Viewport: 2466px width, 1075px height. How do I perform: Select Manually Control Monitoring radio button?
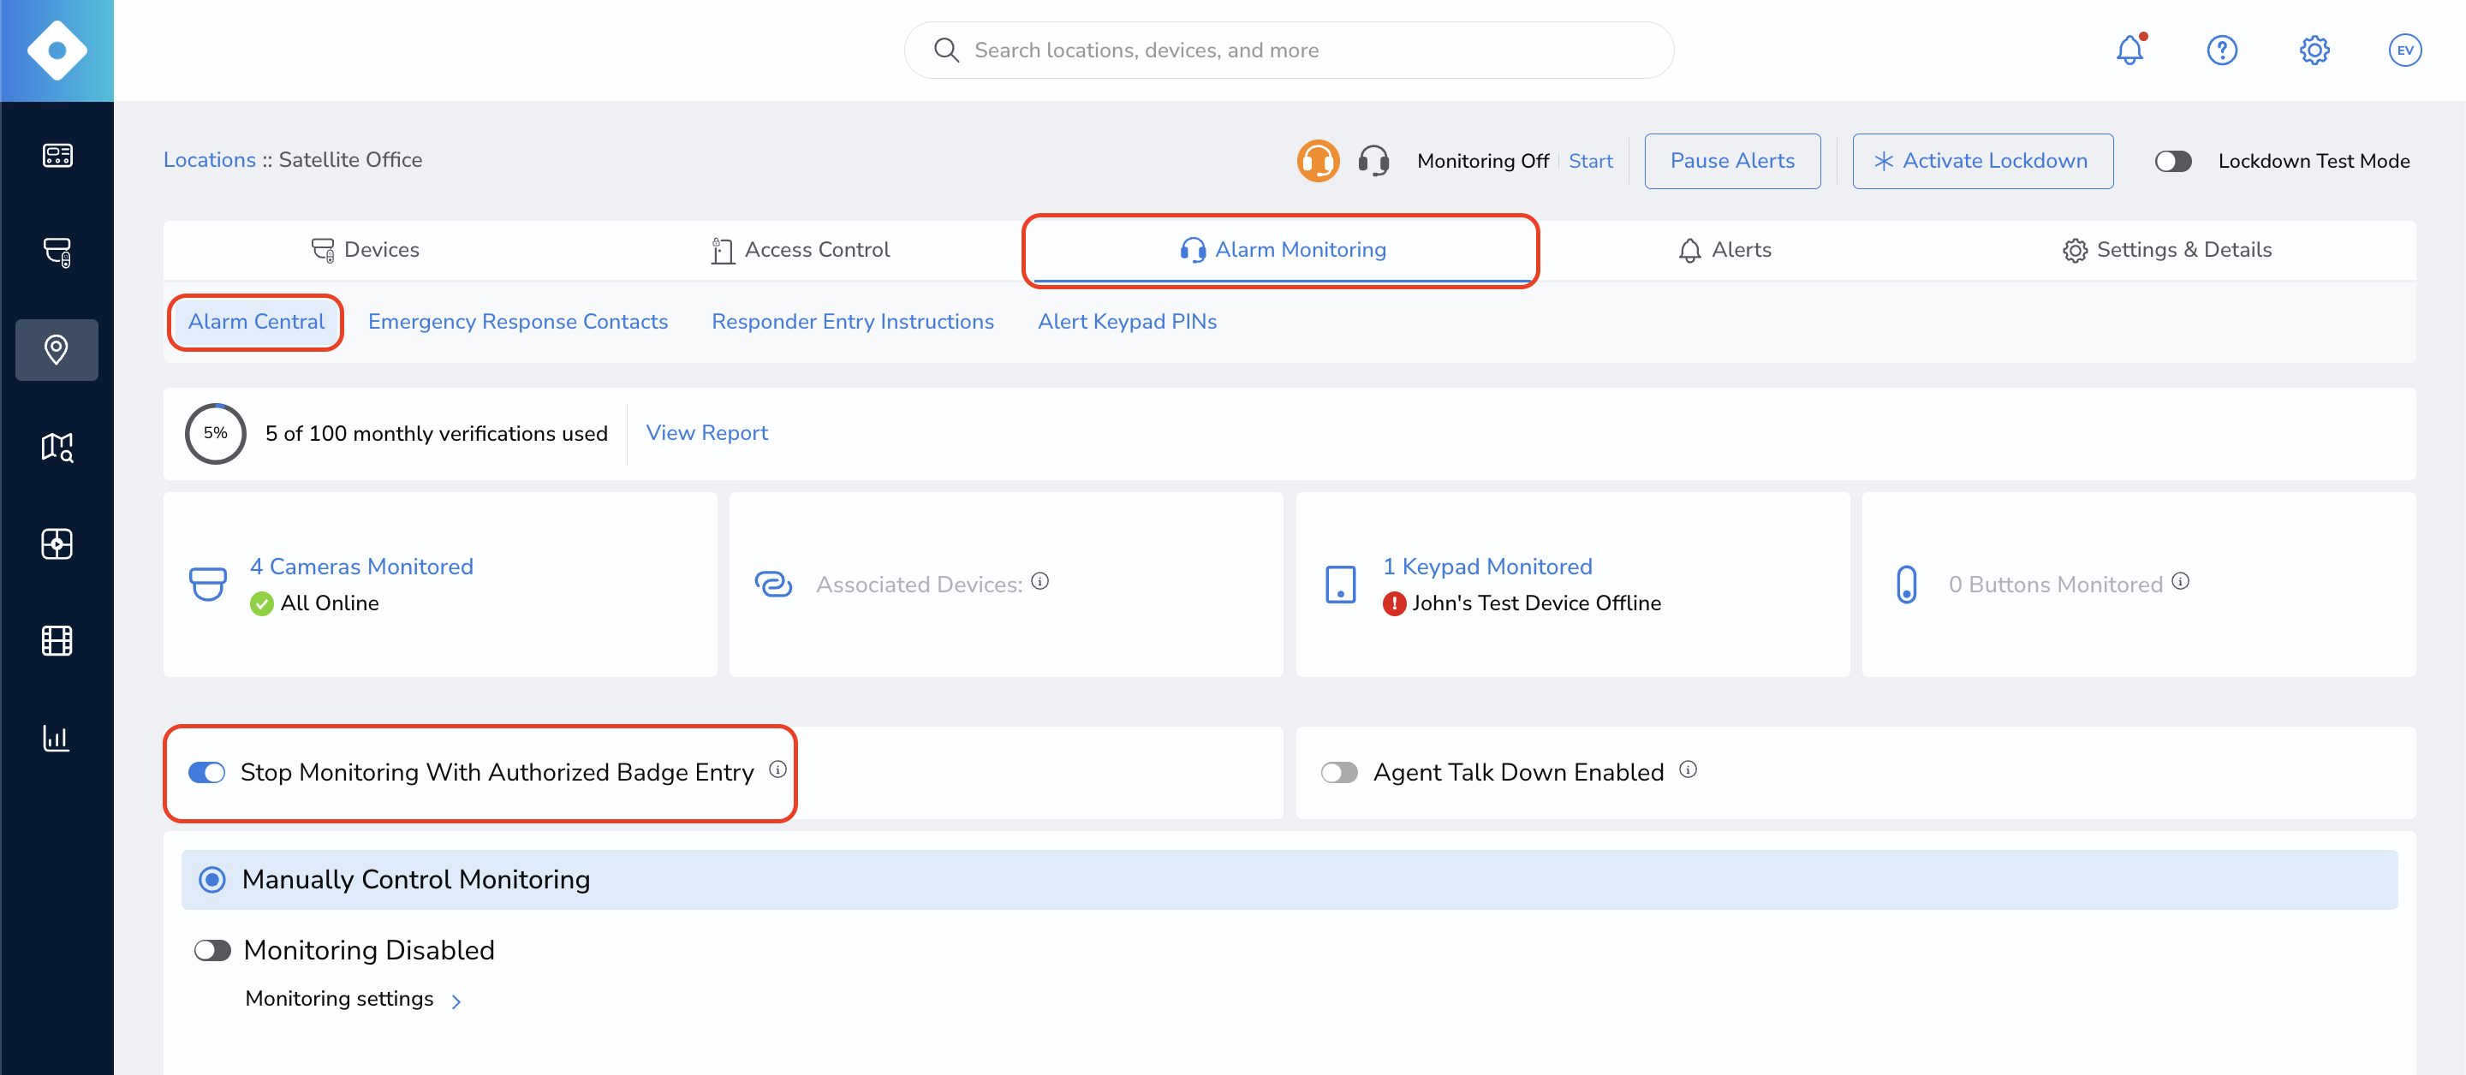coord(212,879)
